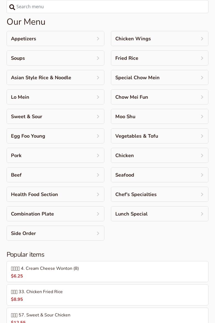Click the chevron beside Chicken Wings

tap(202, 39)
